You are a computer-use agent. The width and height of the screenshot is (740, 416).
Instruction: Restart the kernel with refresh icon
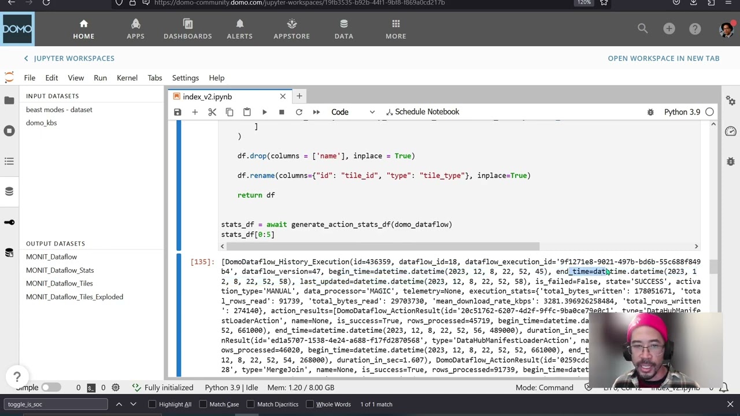pyautogui.click(x=299, y=112)
